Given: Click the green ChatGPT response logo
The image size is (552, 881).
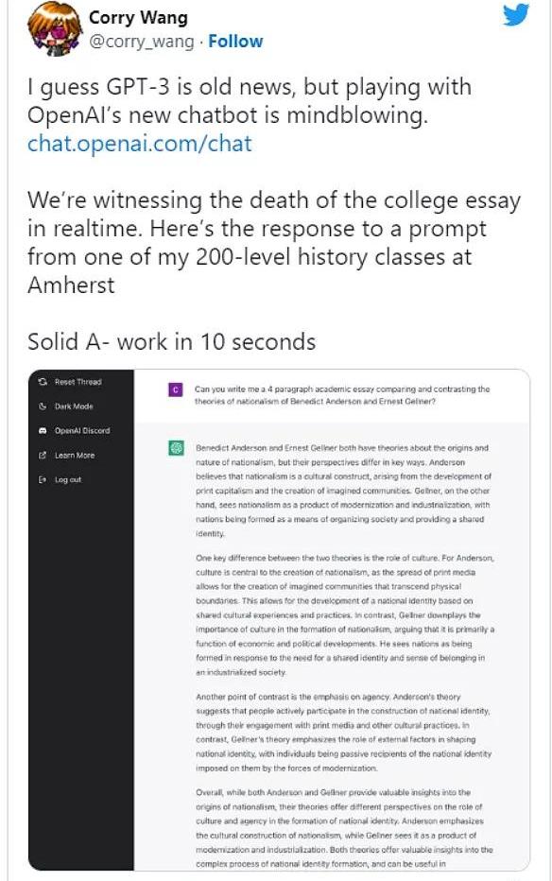Looking at the screenshot, I should point(177,448).
